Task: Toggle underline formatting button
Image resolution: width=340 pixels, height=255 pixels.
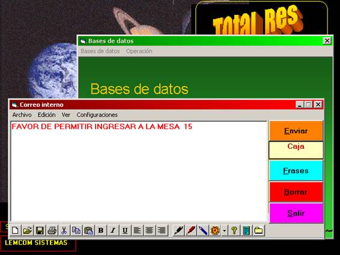Action: click(x=125, y=230)
